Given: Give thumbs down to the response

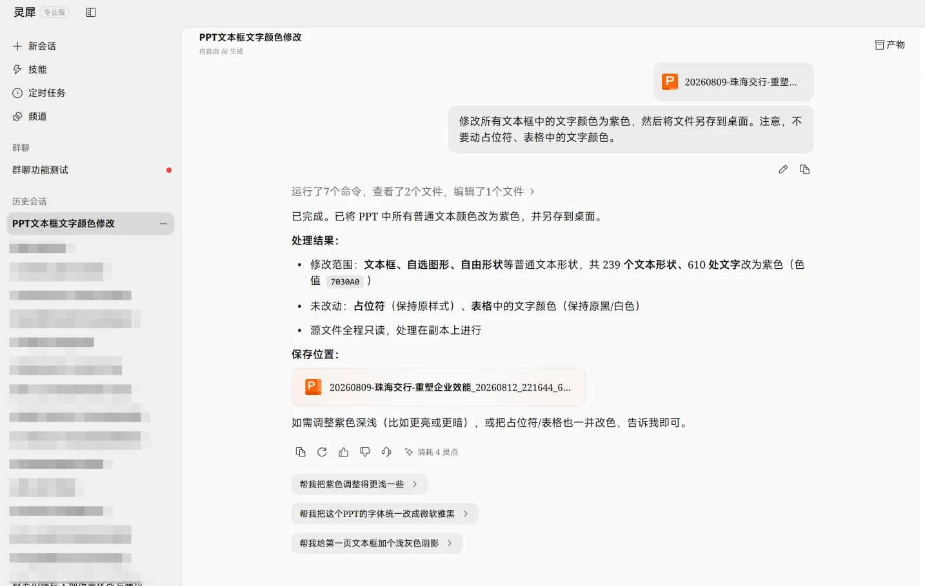Looking at the screenshot, I should tap(365, 452).
